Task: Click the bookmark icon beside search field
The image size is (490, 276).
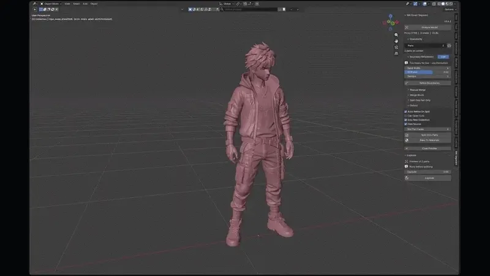Action: point(284,9)
